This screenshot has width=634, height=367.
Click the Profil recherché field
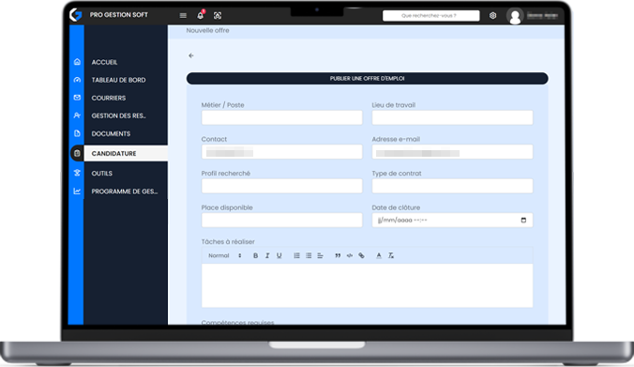[281, 186]
